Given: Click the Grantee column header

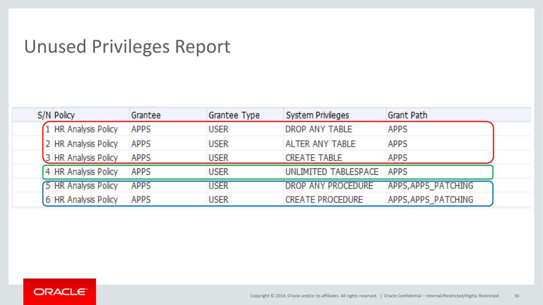Looking at the screenshot, I should [x=146, y=115].
